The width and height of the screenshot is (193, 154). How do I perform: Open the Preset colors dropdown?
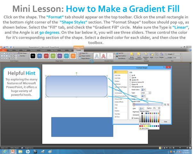pyautogui.click(x=143, y=90)
